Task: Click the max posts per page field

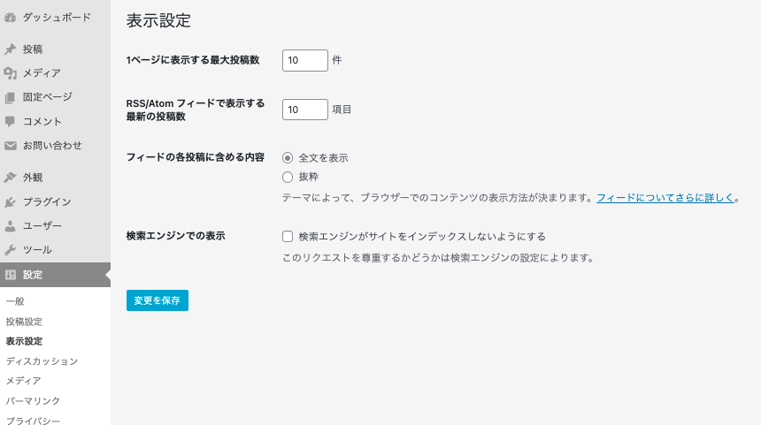Action: pos(304,60)
